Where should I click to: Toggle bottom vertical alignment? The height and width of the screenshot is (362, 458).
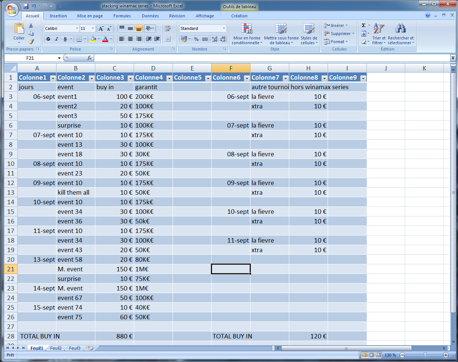(139, 28)
